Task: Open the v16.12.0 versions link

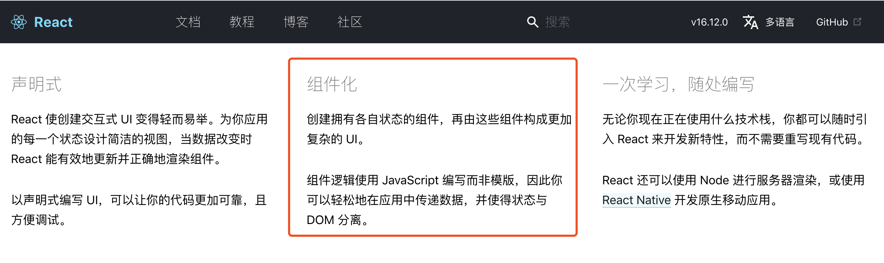Action: [x=709, y=22]
